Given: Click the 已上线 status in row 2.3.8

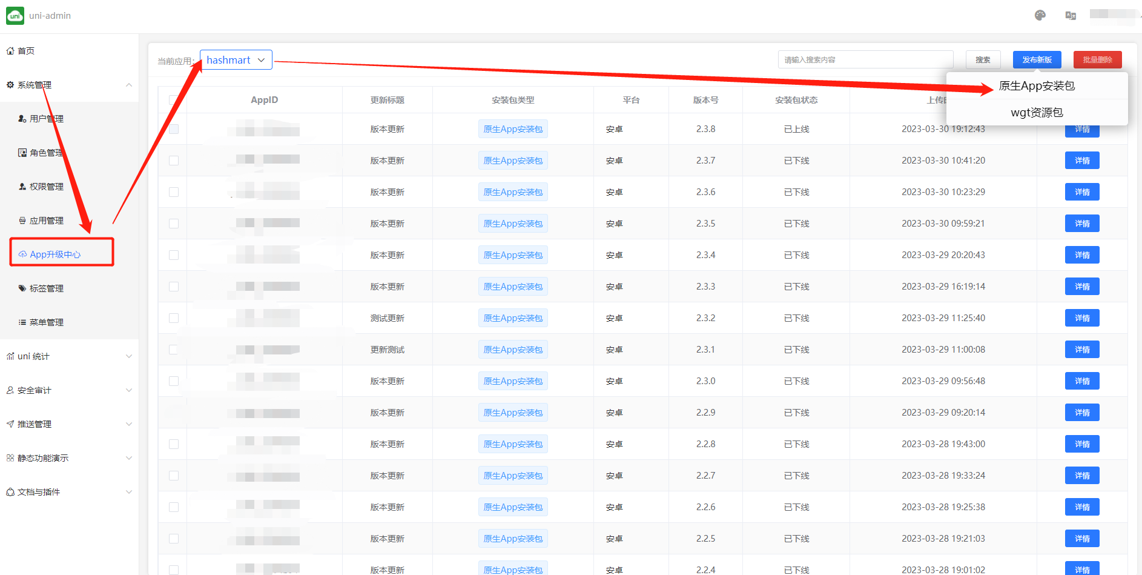Looking at the screenshot, I should 796,129.
